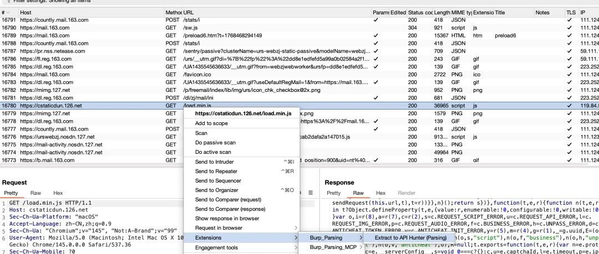
Task: Select Burp_Parsing in the Extensions submenu
Action: (331, 237)
